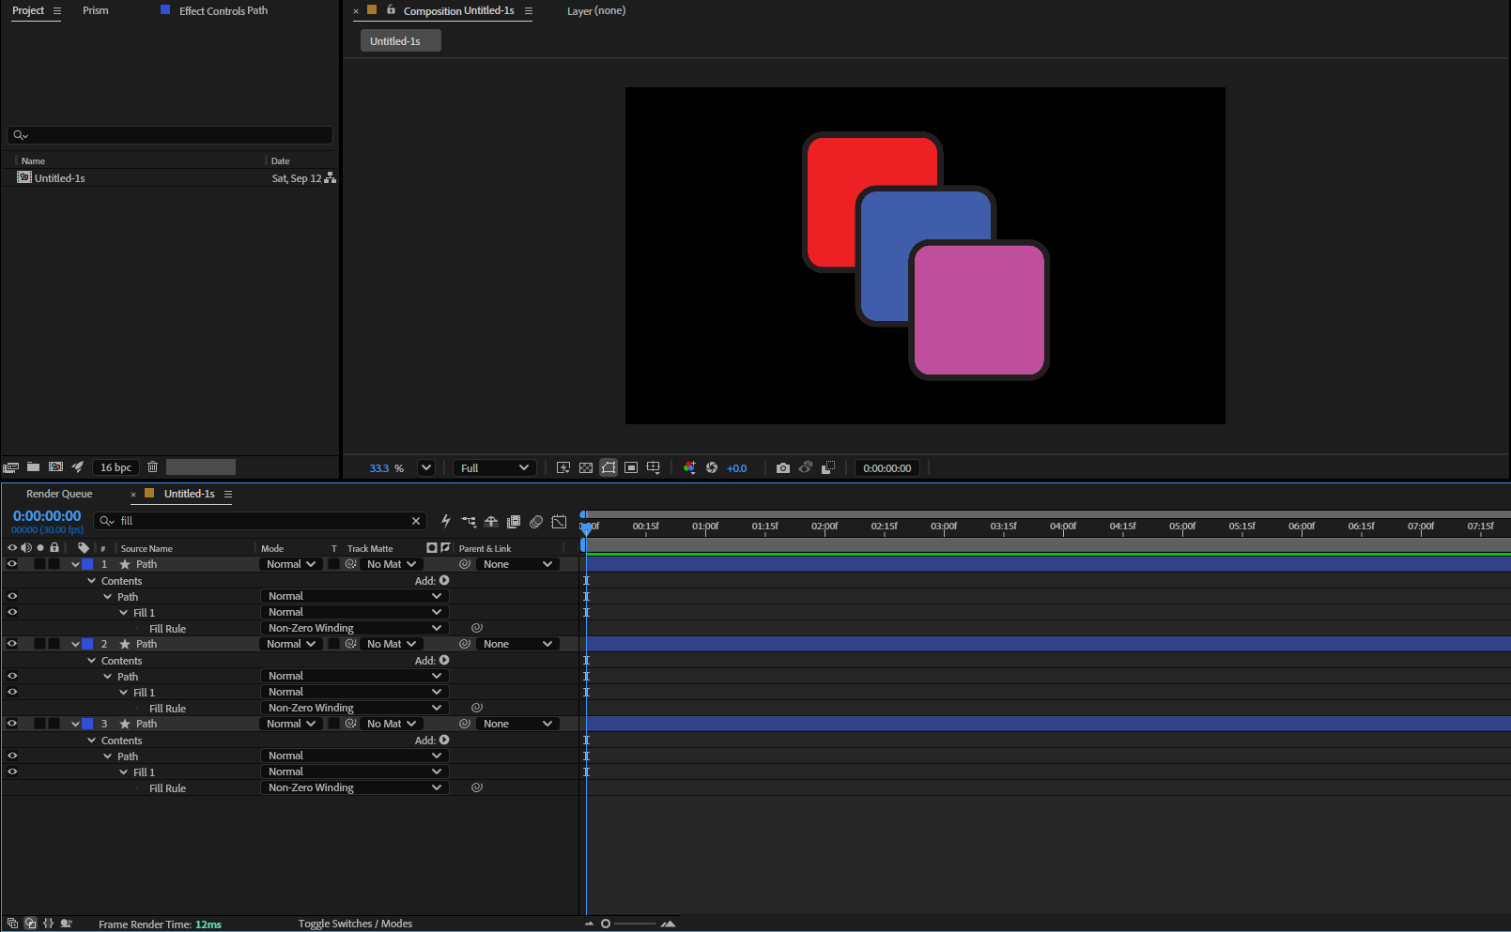Reset exposure in composition viewer
Screen dimensions: 1511x932
(712, 468)
